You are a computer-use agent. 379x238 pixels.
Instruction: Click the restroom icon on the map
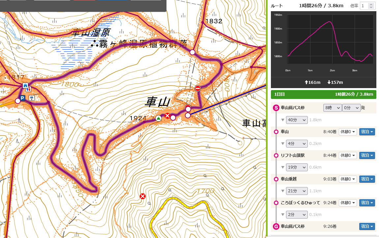coord(30,89)
